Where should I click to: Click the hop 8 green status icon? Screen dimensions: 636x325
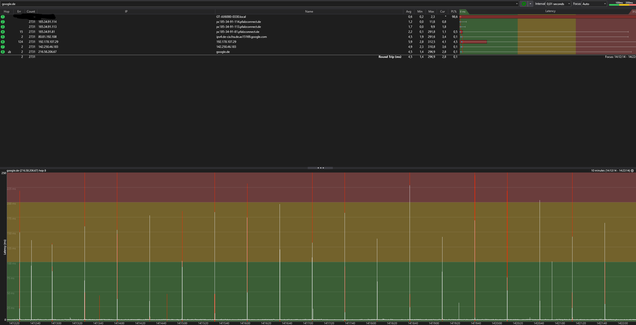pyautogui.click(x=3, y=52)
